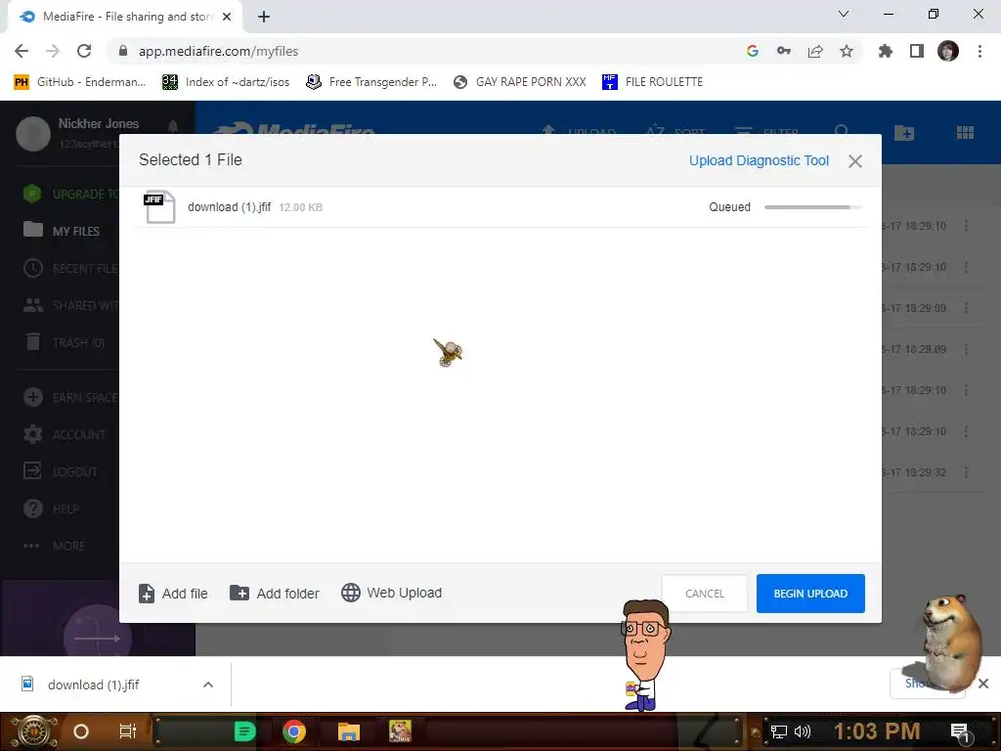This screenshot has width=1001, height=751.
Task: Click the address bar URL
Action: [218, 51]
